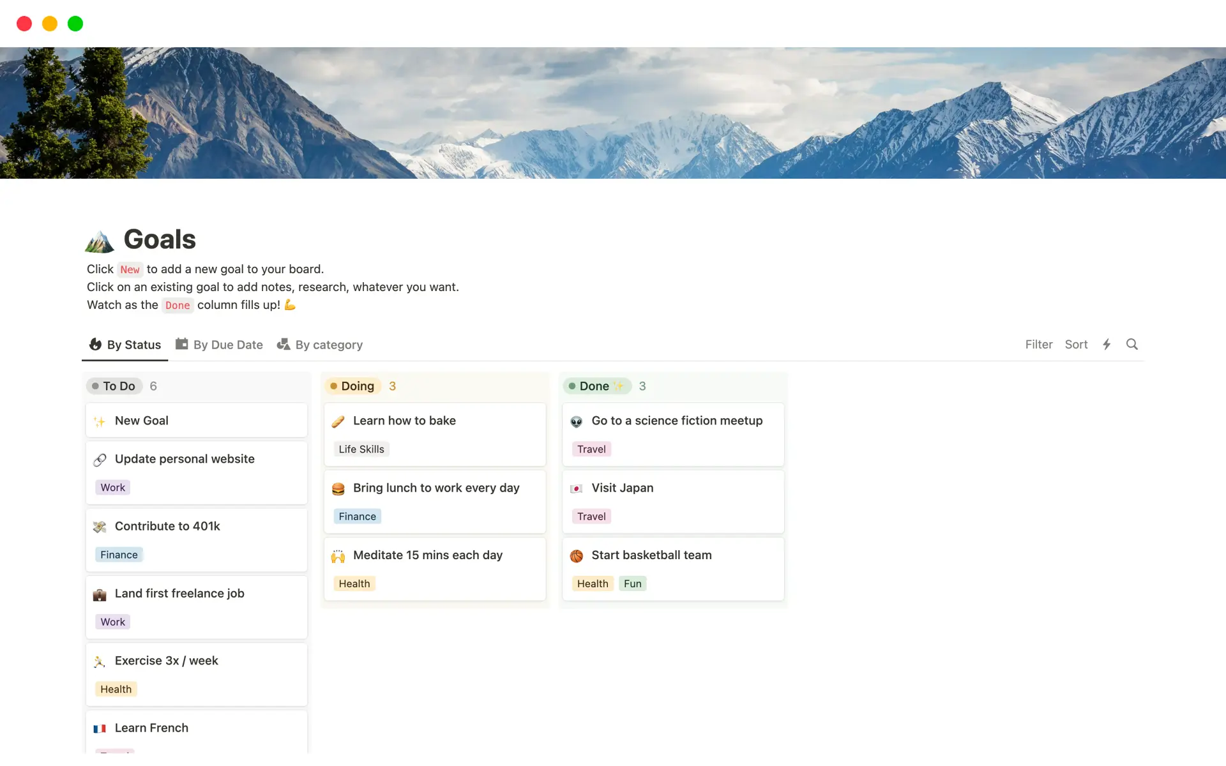1226x766 pixels.
Task: Click the Finance tag on Contribute to 401k
Action: point(119,555)
